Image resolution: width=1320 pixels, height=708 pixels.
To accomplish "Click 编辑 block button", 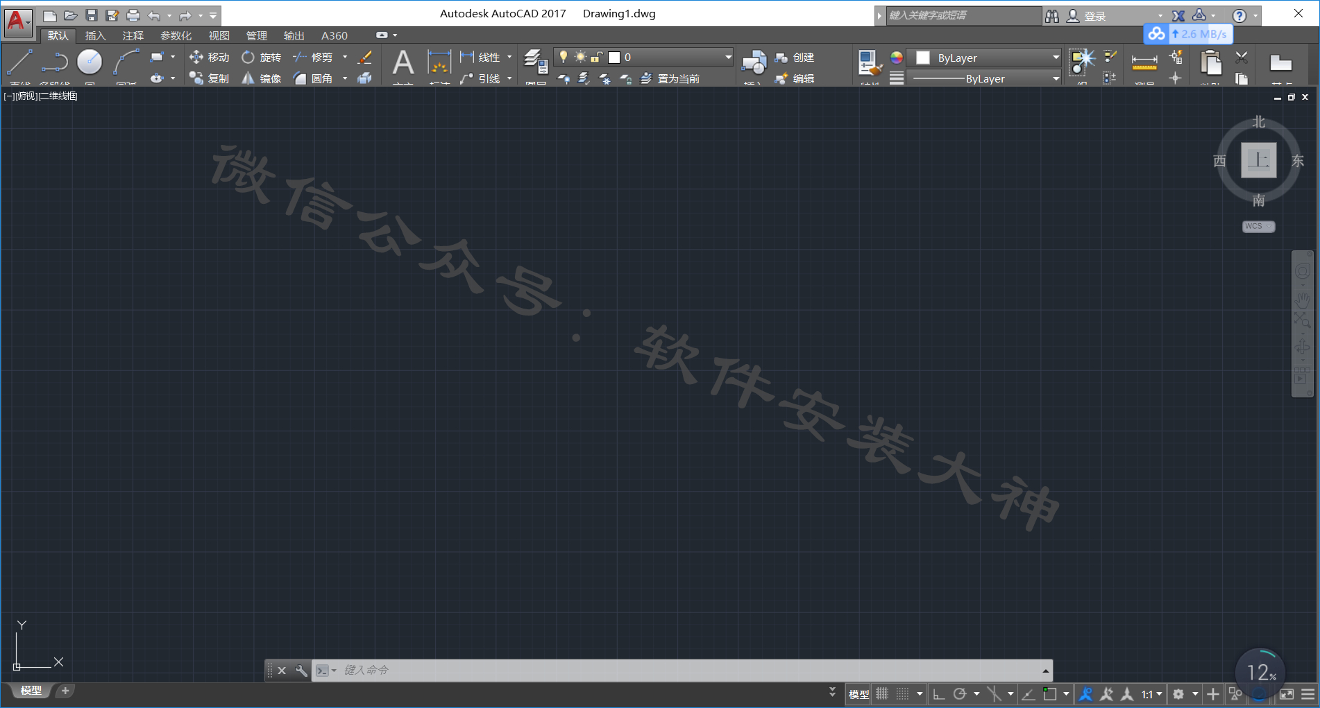I will pos(795,78).
